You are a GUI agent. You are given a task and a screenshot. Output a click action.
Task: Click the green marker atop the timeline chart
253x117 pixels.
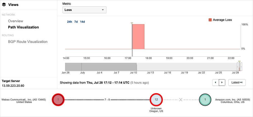click(x=132, y=23)
